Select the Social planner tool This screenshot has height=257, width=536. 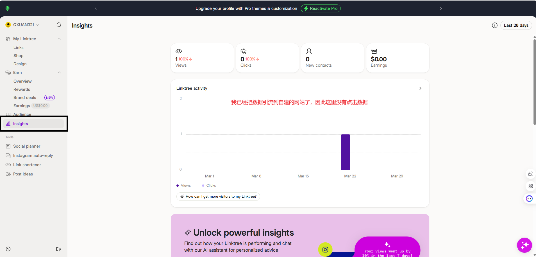[x=27, y=146]
